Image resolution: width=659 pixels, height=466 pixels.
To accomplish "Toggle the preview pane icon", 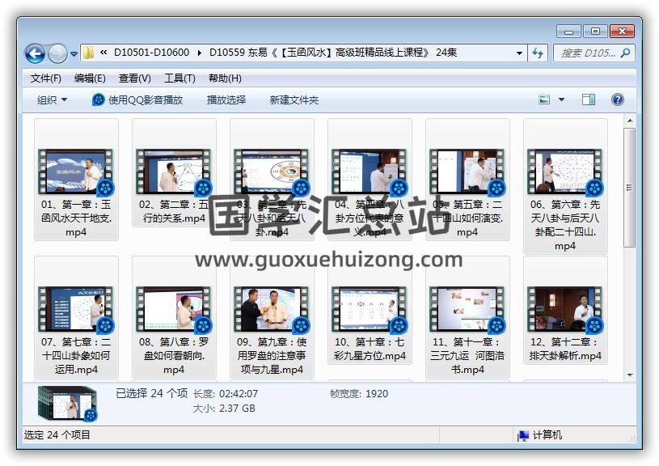I will point(589,100).
